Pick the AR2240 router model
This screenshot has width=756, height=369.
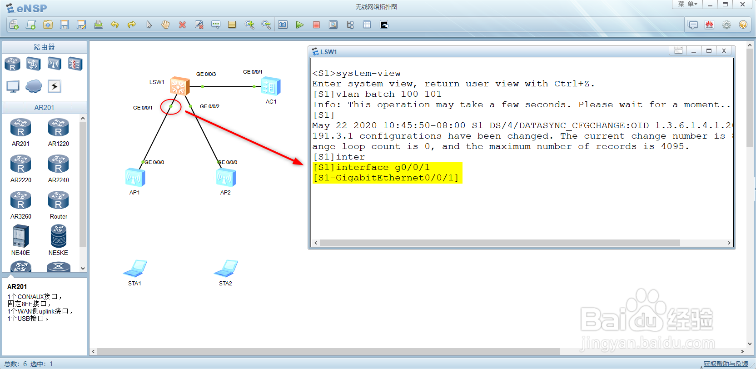coord(59,169)
